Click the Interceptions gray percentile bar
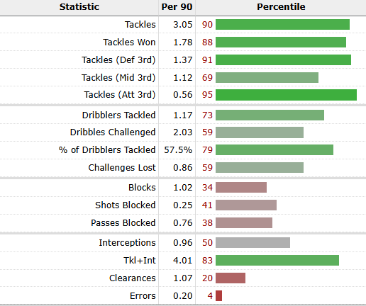This screenshot has height=306, width=366. click(253, 242)
